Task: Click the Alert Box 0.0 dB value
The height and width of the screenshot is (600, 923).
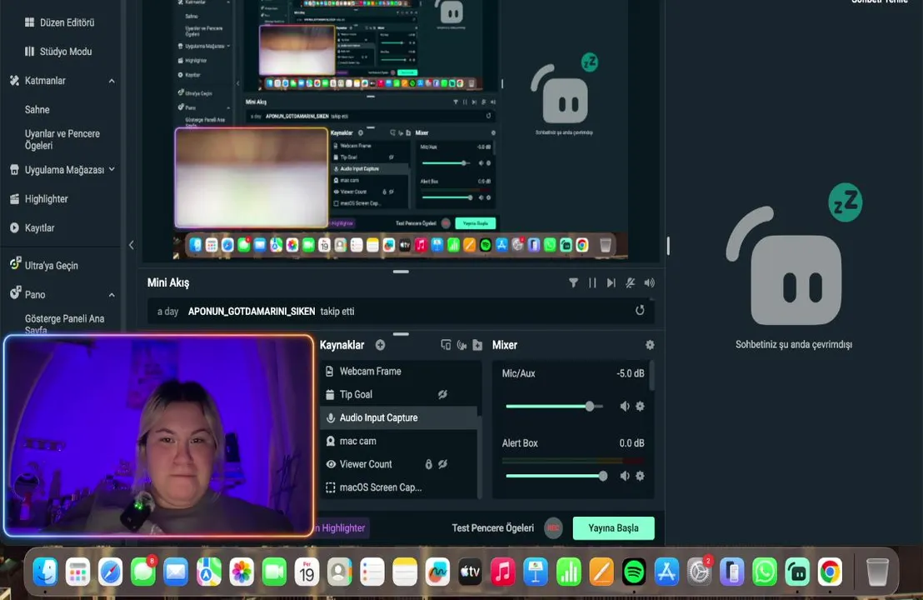Action: coord(631,442)
